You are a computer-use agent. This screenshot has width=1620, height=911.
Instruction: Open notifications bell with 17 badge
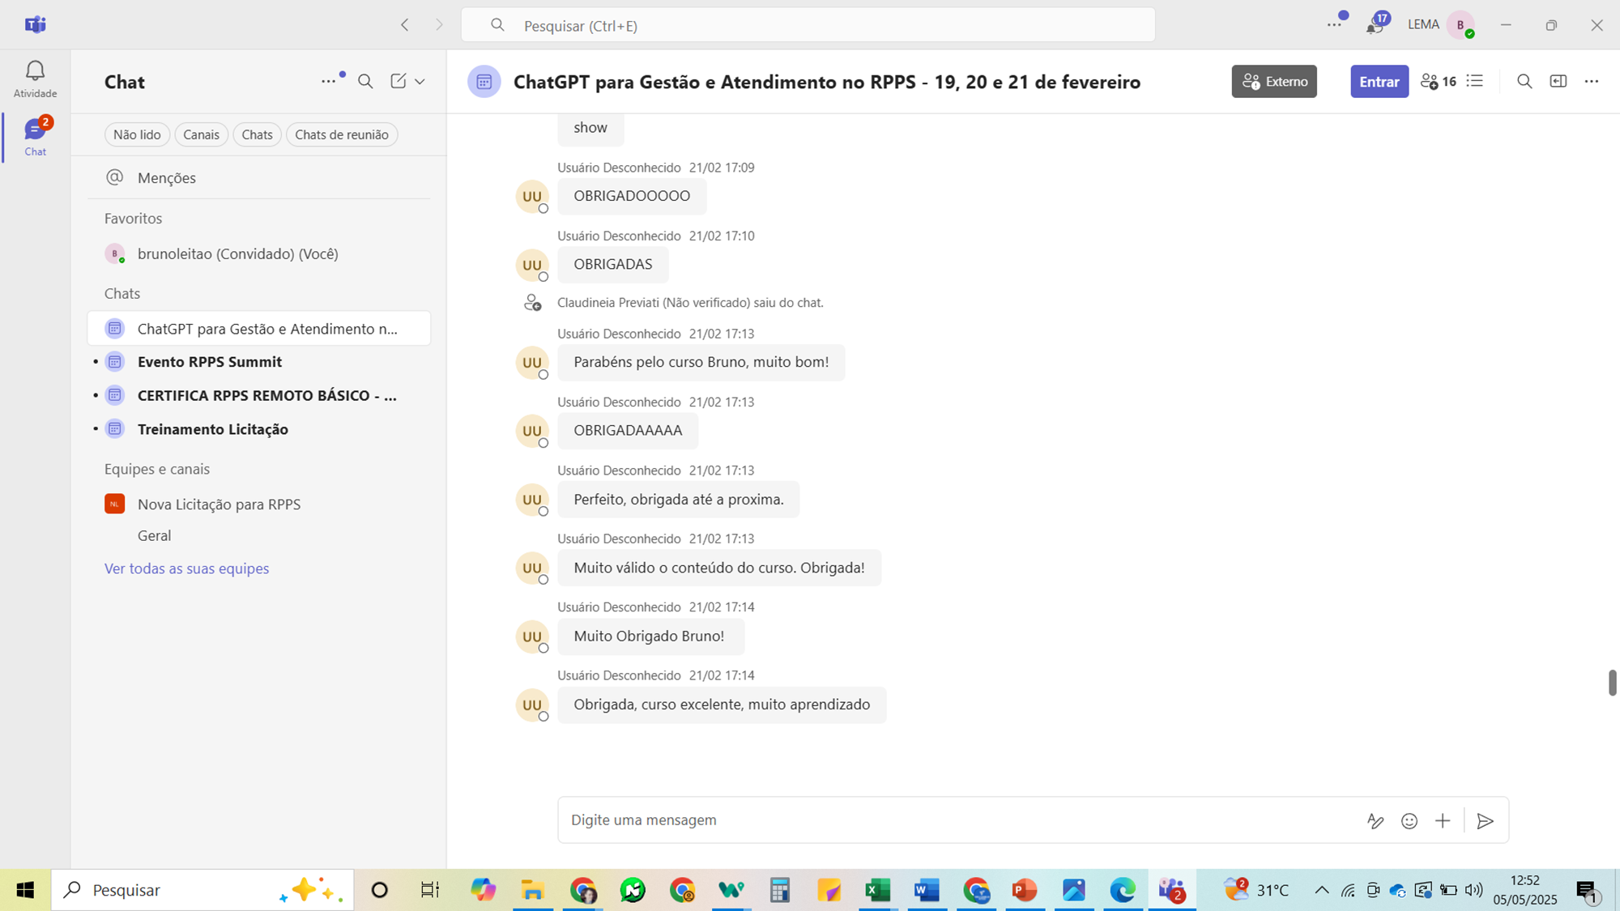pos(1375,25)
